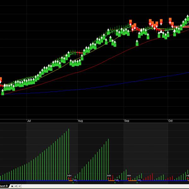
Task: Click the Oct label on the time axis
Action: click(x=170, y=121)
